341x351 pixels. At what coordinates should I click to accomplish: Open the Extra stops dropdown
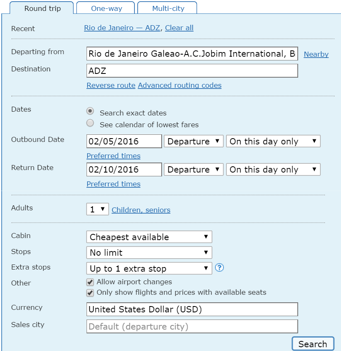coord(149,268)
